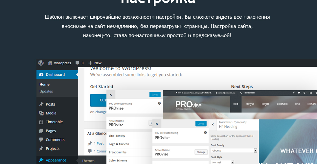Screen dimensions: 317x164
Task: Click the Change theme button
Action: (201, 152)
